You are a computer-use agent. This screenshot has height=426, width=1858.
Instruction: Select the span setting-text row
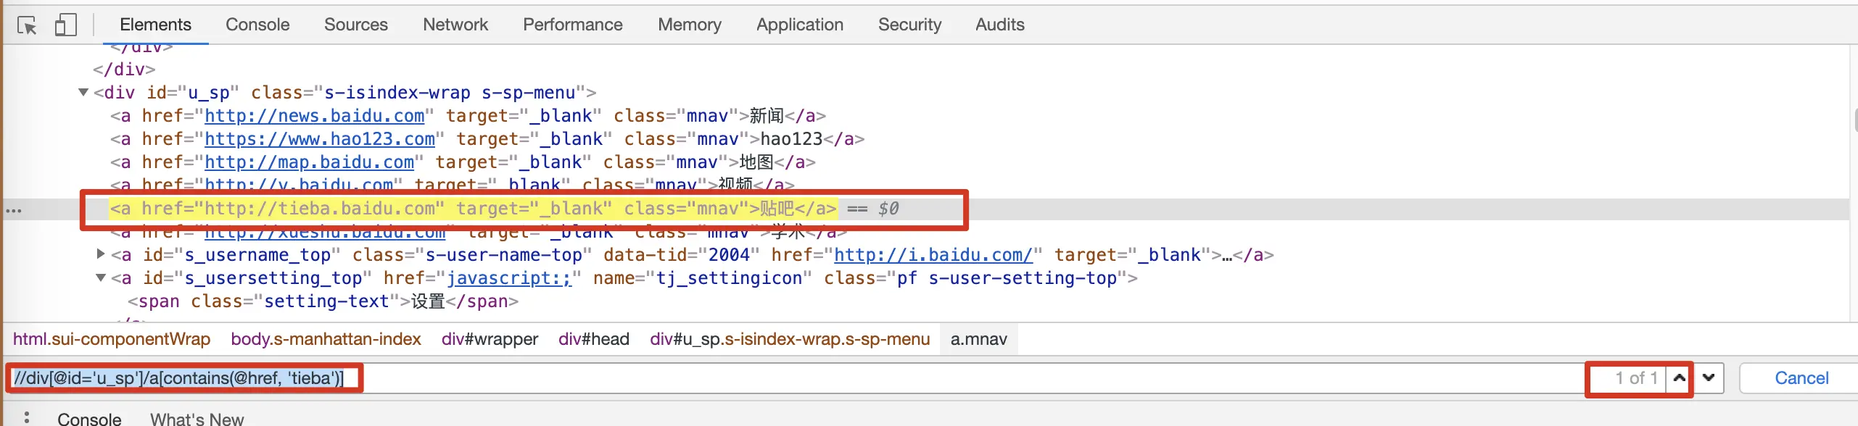323,301
